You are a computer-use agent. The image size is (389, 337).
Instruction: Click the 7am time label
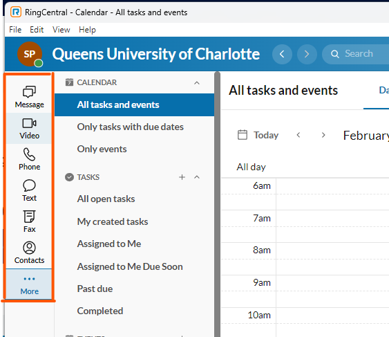(262, 218)
